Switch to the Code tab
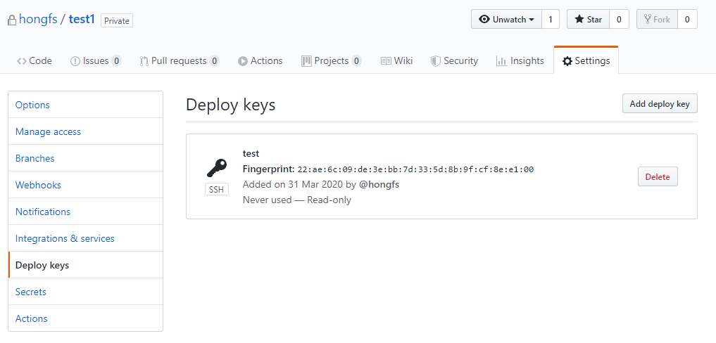This screenshot has width=716, height=343. [34, 60]
